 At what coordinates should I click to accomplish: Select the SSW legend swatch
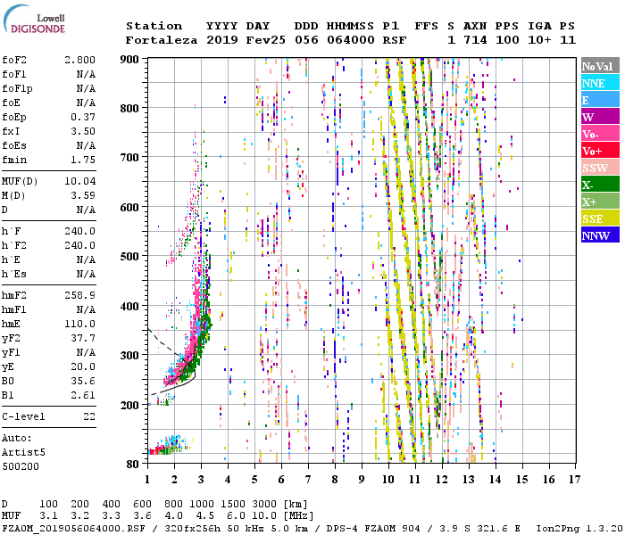[600, 168]
